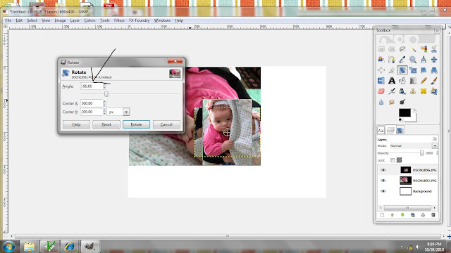Select the Perspective Clone tool
Screen dimensions: 451x253
[434, 91]
